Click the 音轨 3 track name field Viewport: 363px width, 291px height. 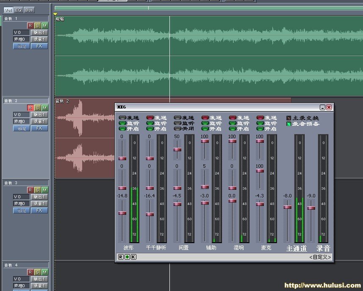pos(26,183)
